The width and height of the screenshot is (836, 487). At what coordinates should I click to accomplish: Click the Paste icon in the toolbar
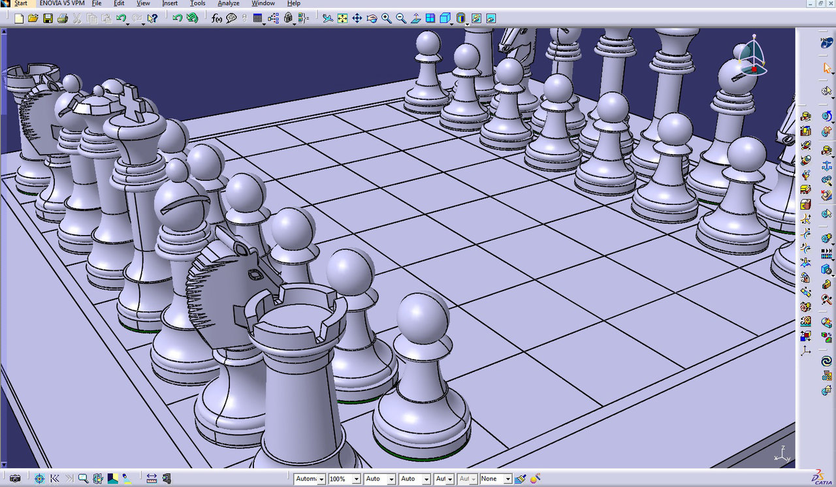pos(106,18)
